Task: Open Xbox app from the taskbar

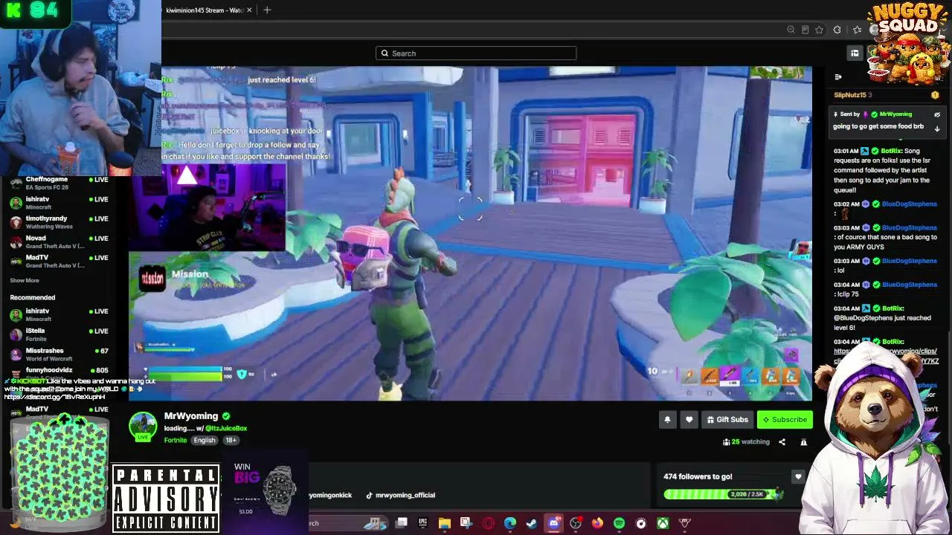Action: click(x=663, y=524)
